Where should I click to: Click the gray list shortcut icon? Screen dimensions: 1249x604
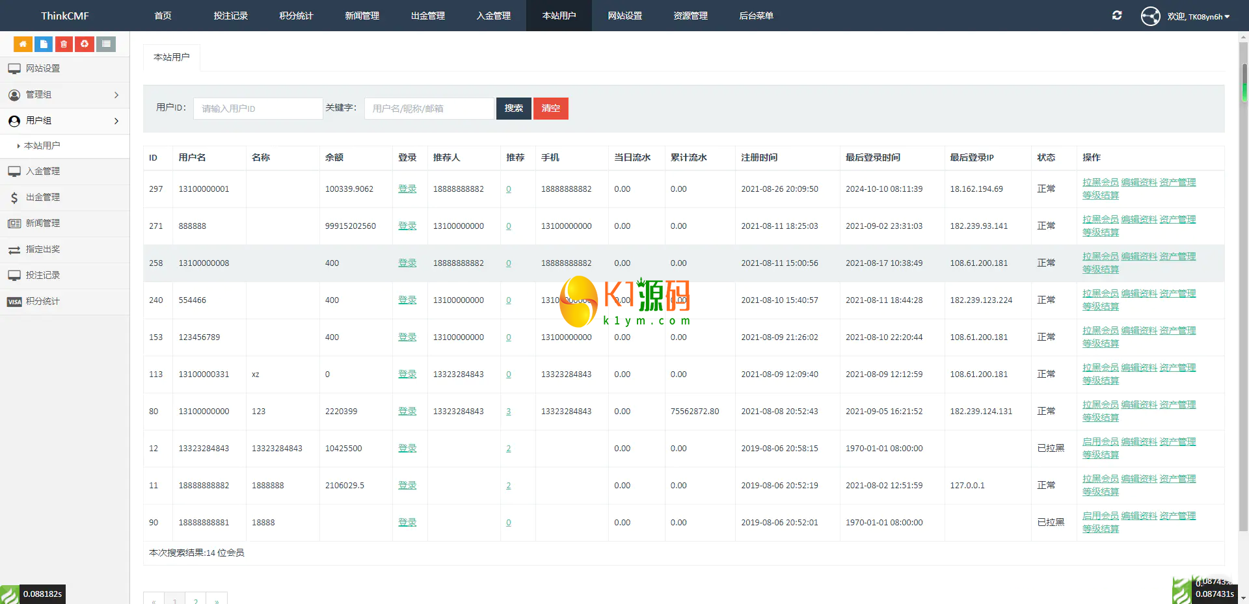(106, 44)
